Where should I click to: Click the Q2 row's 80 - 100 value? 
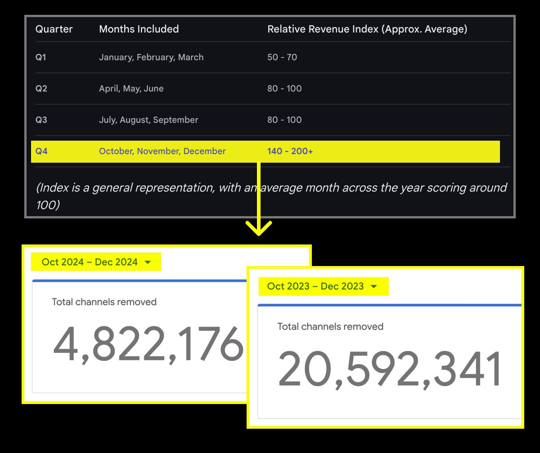pos(284,89)
